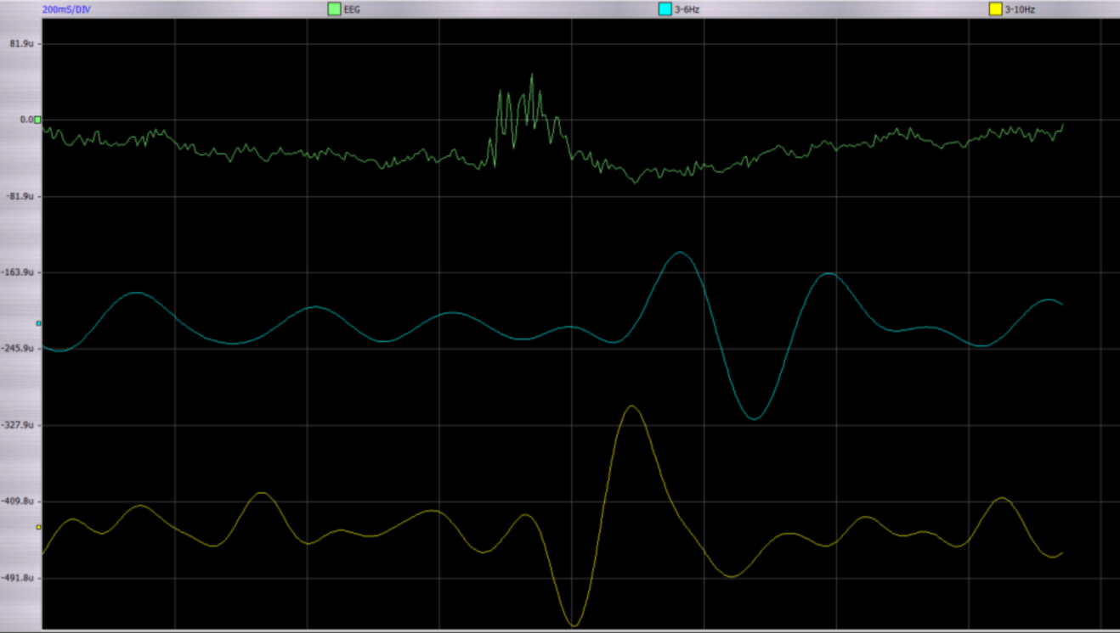The image size is (1120, 633).
Task: Click the green EEG channel color swatch
Action: 335,9
